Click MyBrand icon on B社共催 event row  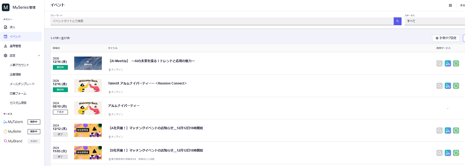(x=439, y=153)
